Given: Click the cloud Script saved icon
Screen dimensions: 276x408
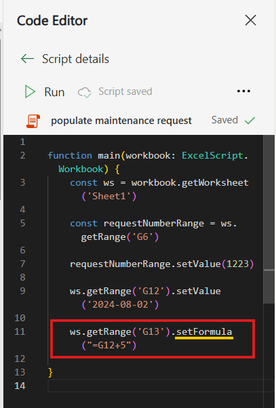Looking at the screenshot, I should 85,92.
